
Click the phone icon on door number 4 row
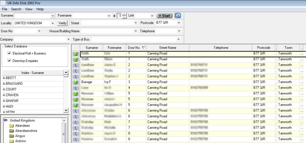pos(75,88)
